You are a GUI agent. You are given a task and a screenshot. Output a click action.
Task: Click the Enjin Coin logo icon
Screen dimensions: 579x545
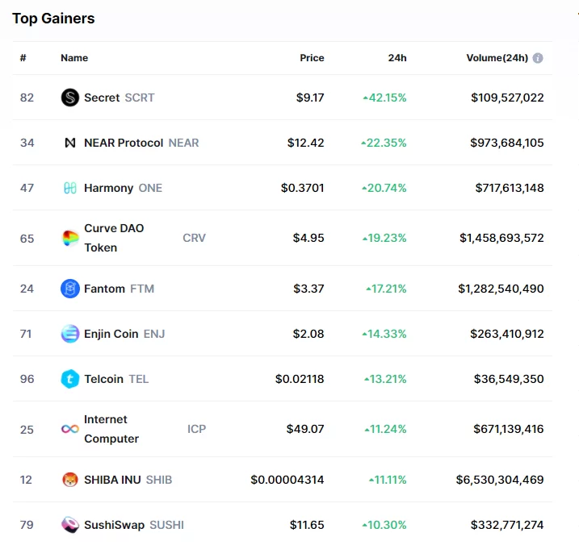pyautogui.click(x=70, y=334)
